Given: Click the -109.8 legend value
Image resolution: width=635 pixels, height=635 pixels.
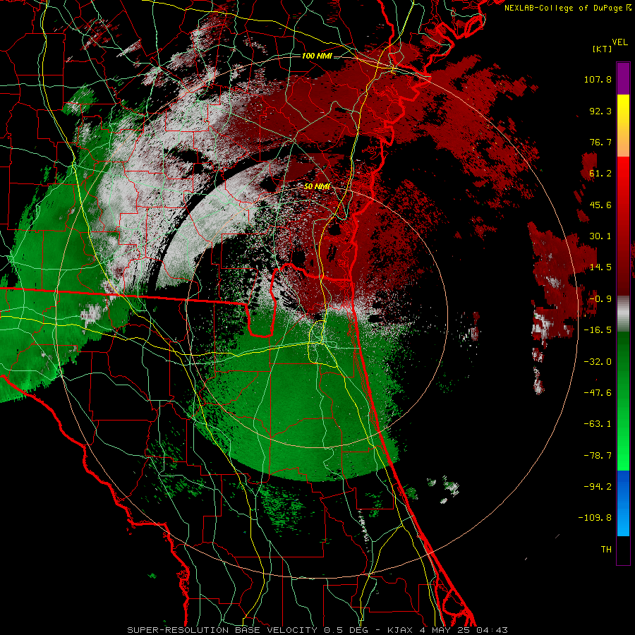Looking at the screenshot, I should 595,518.
